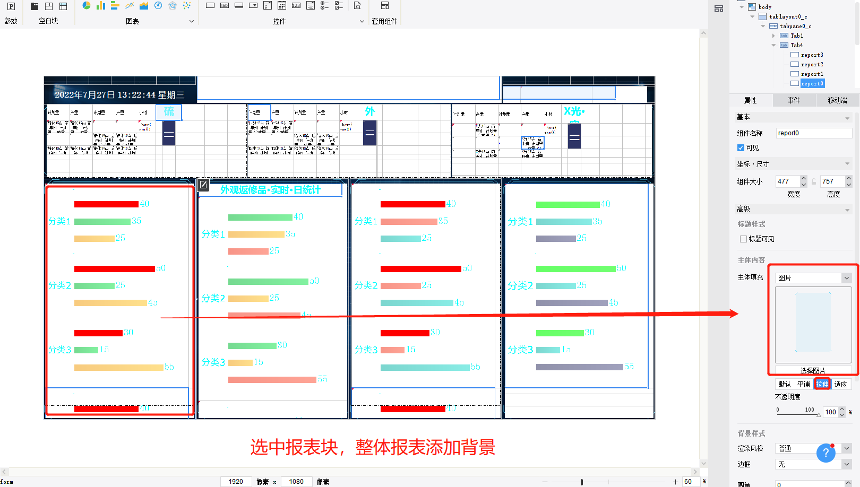This screenshot has width=860, height=487.
Task: Select the horizontal bar chart icon
Action: [x=115, y=6]
